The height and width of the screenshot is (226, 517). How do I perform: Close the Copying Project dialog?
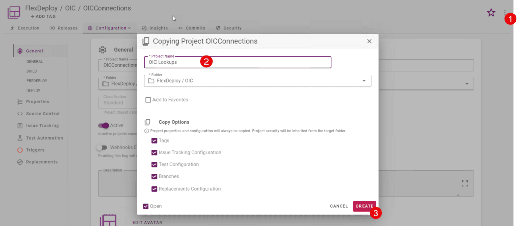pyautogui.click(x=369, y=41)
